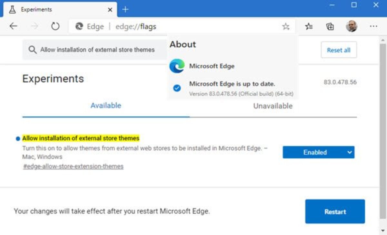Click the back navigation arrow
This screenshot has height=235, width=387.
point(13,26)
